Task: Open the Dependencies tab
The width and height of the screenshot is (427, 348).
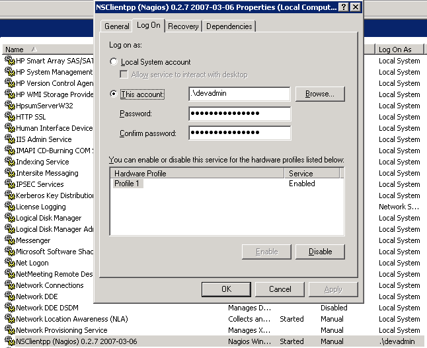Action: 229,26
